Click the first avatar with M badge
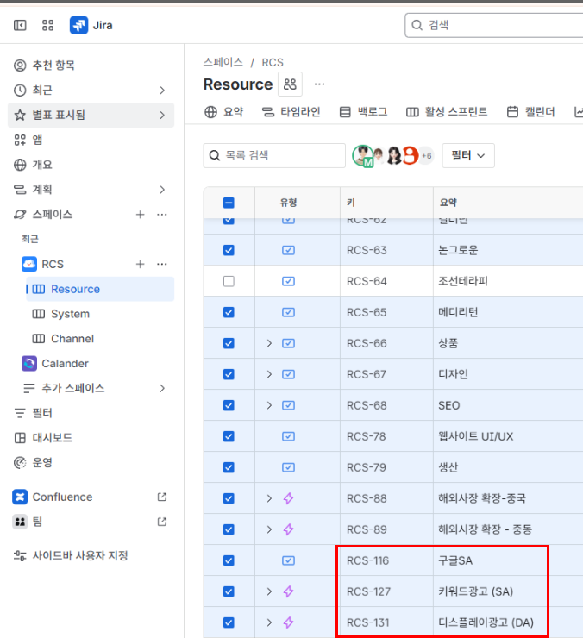583x638 pixels. coord(363,155)
